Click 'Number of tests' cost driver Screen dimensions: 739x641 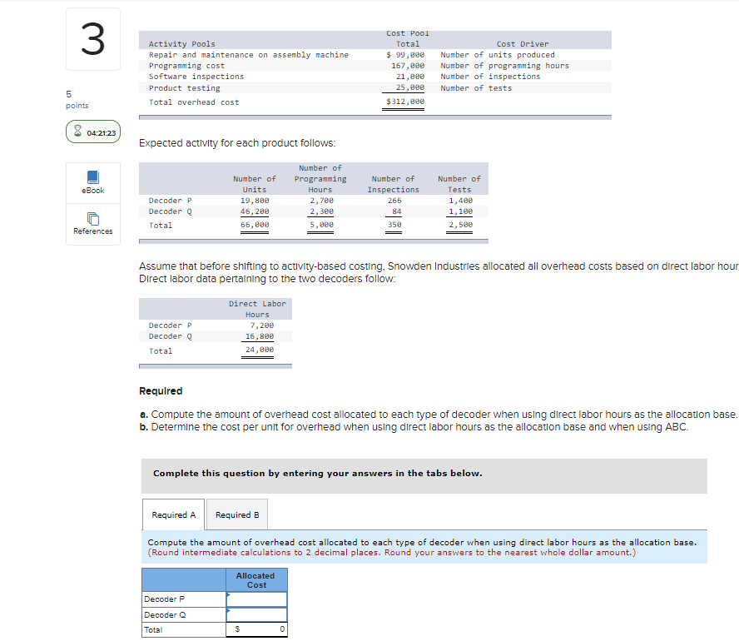(476, 88)
